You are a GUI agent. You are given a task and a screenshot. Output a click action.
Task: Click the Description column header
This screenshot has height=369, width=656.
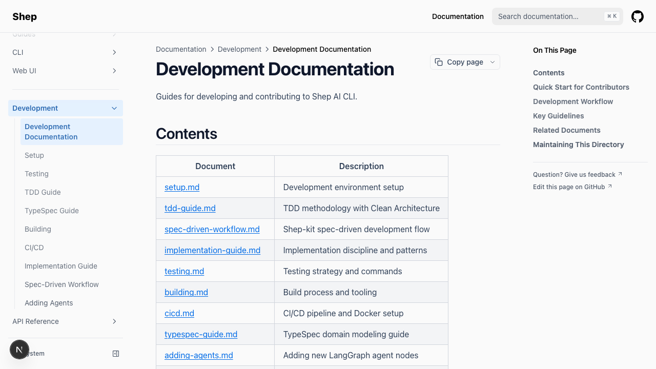click(x=361, y=166)
